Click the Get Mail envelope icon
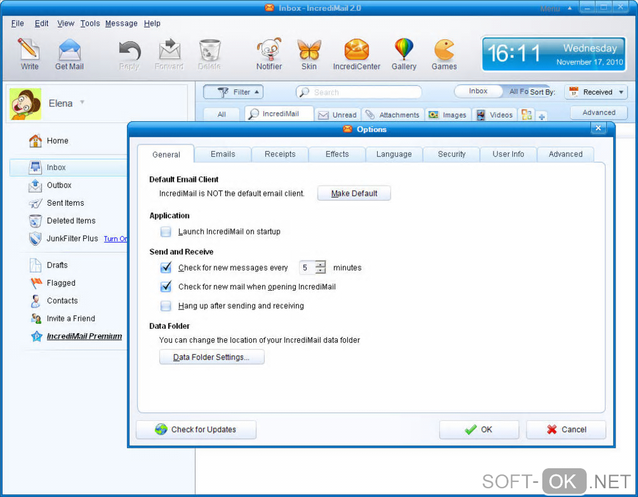The image size is (638, 497). coord(69,49)
